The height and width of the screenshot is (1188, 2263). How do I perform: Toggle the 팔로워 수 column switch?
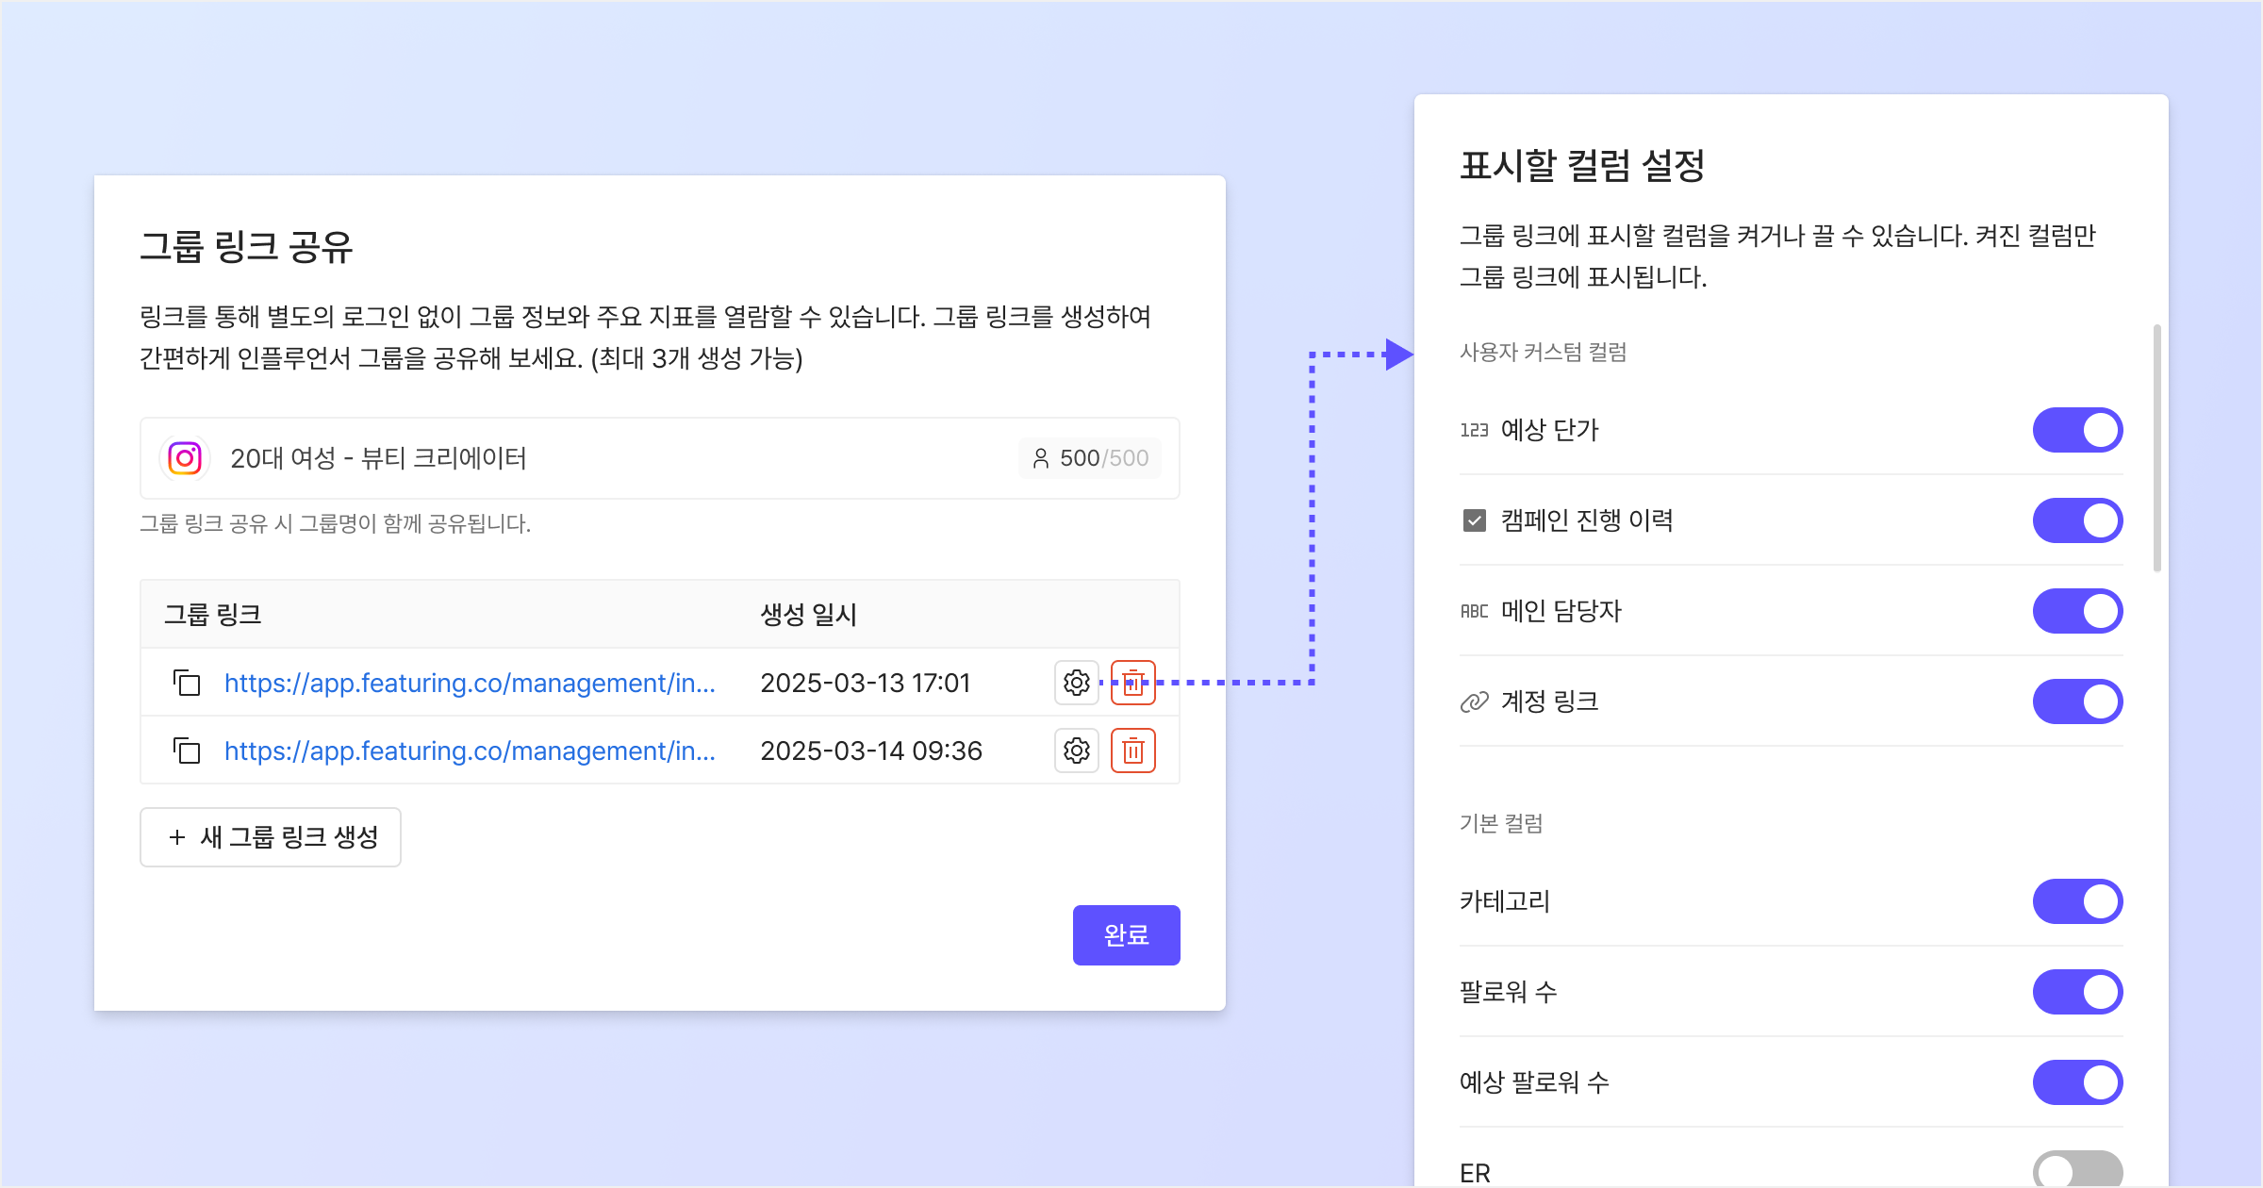pos(2076,992)
